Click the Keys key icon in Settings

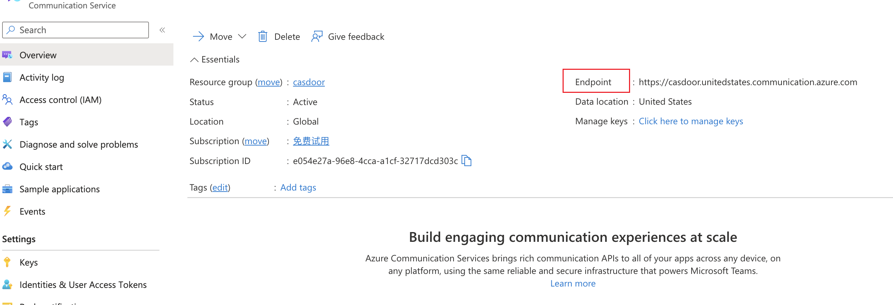point(7,262)
